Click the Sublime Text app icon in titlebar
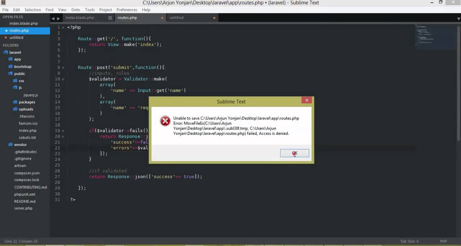The height and width of the screenshot is (246, 461). [3, 3]
